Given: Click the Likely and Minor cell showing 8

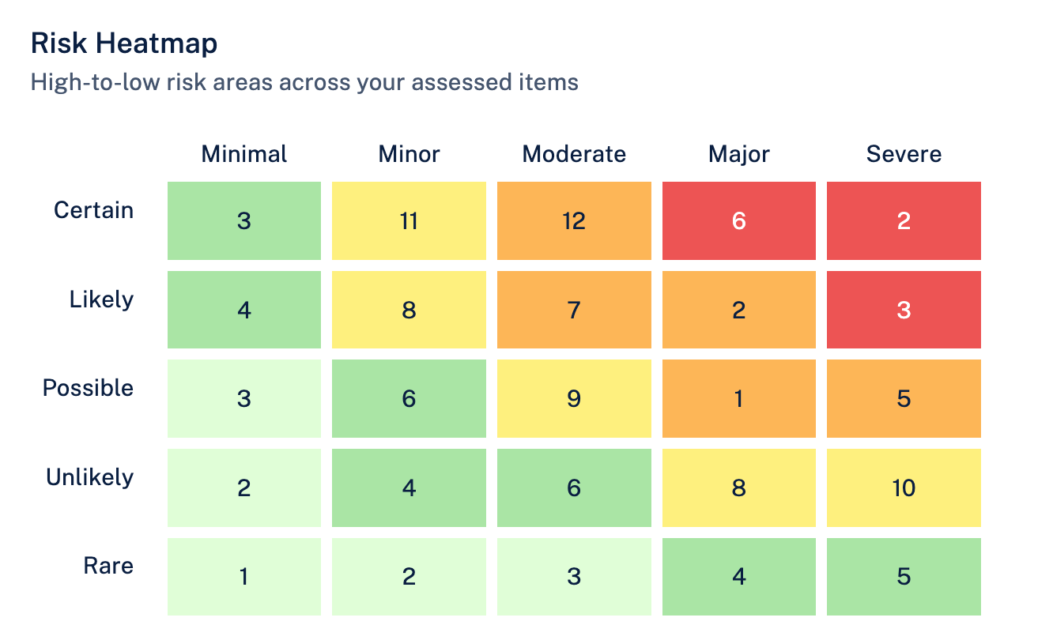Looking at the screenshot, I should tap(409, 310).
